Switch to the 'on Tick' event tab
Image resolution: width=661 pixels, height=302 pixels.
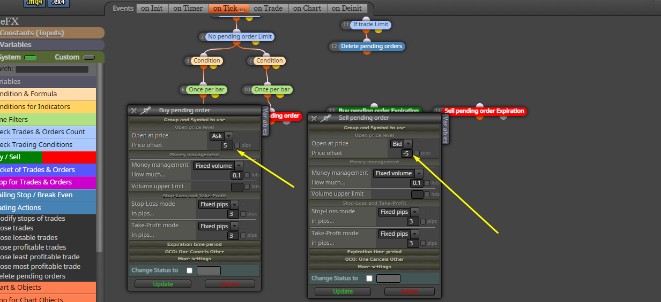pyautogui.click(x=228, y=9)
